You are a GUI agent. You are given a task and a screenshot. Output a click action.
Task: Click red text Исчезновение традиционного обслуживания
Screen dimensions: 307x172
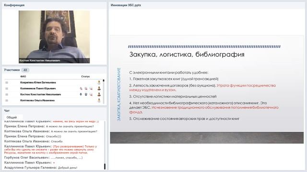204,110
